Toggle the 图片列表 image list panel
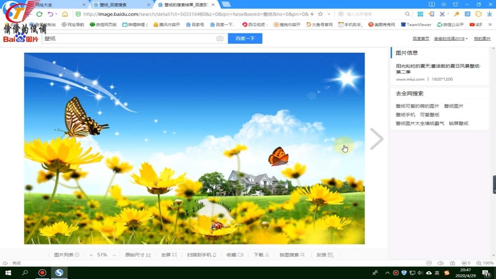Viewport: 496px width, 279px height. (66, 254)
